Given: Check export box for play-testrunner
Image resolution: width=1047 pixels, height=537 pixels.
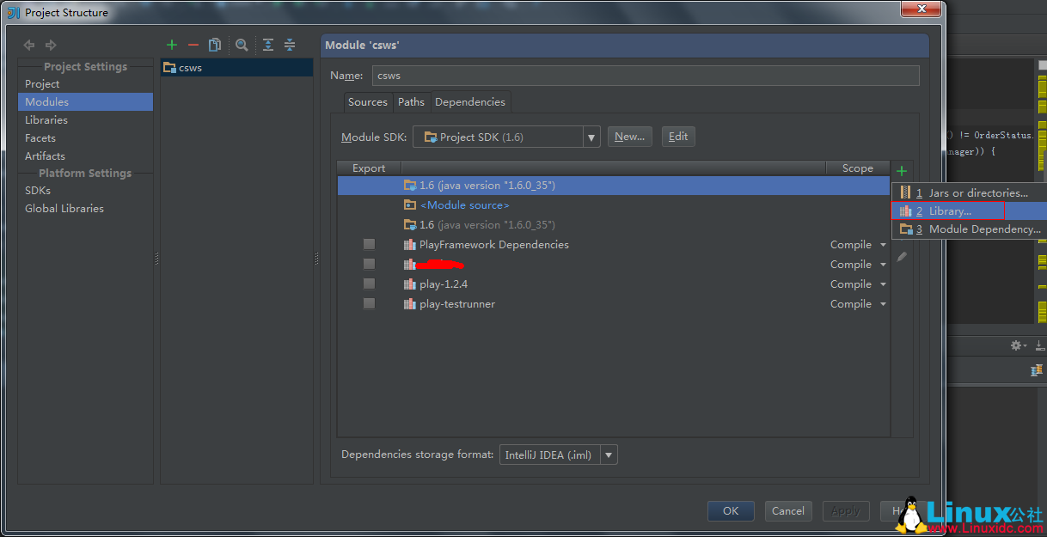Looking at the screenshot, I should [369, 304].
